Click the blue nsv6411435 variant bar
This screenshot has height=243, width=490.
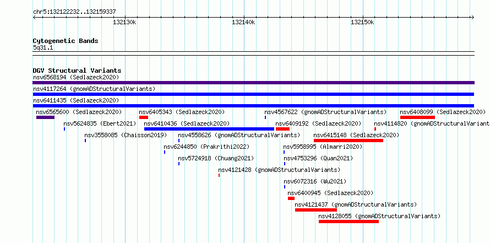click(x=253, y=106)
